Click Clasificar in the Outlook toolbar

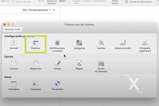pyautogui.click(x=87, y=1)
